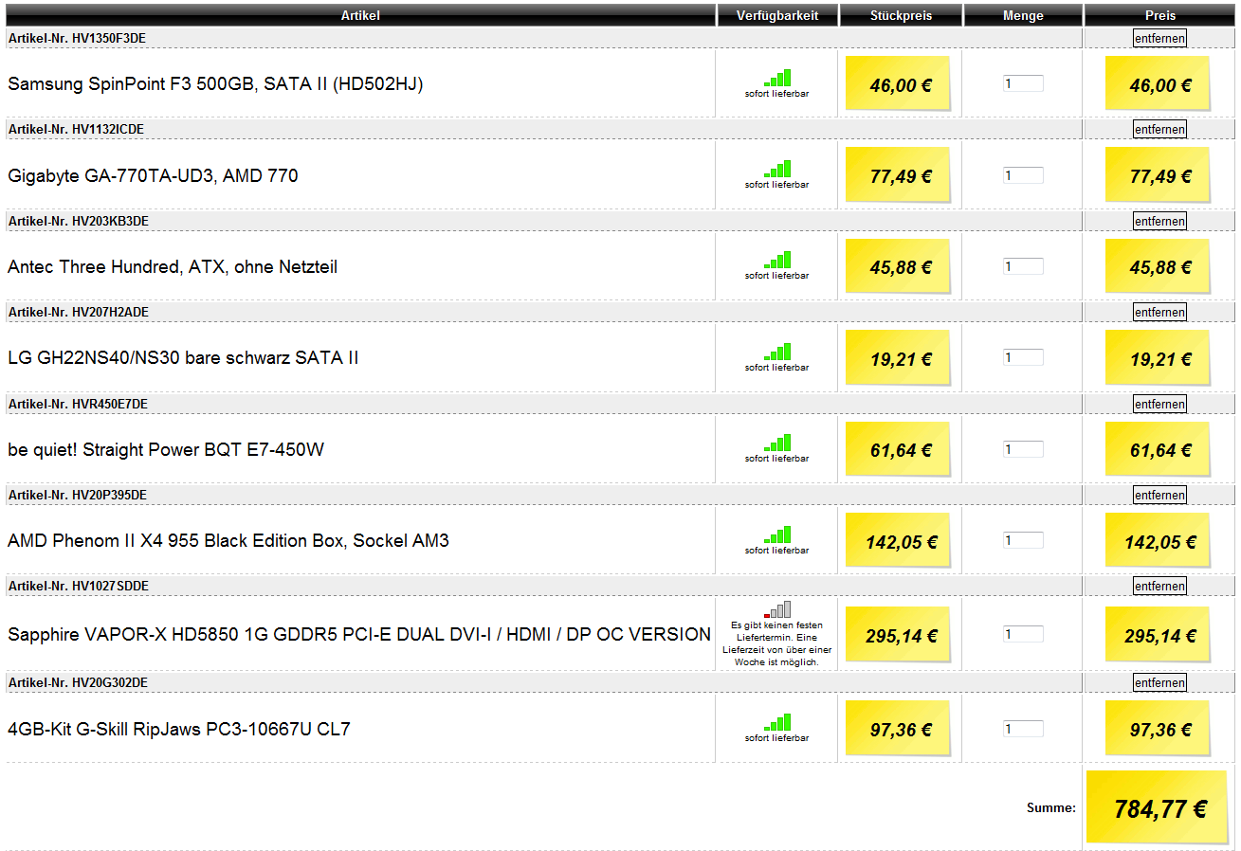Screen dimensions: 1241x851
Task: Click text Artikel-Nr. HV207H2ADE
Action: tap(79, 312)
